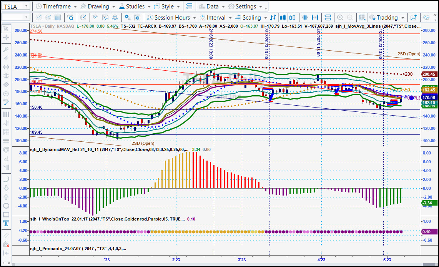Open the Studies menu
439x267 pixels.
[135, 7]
